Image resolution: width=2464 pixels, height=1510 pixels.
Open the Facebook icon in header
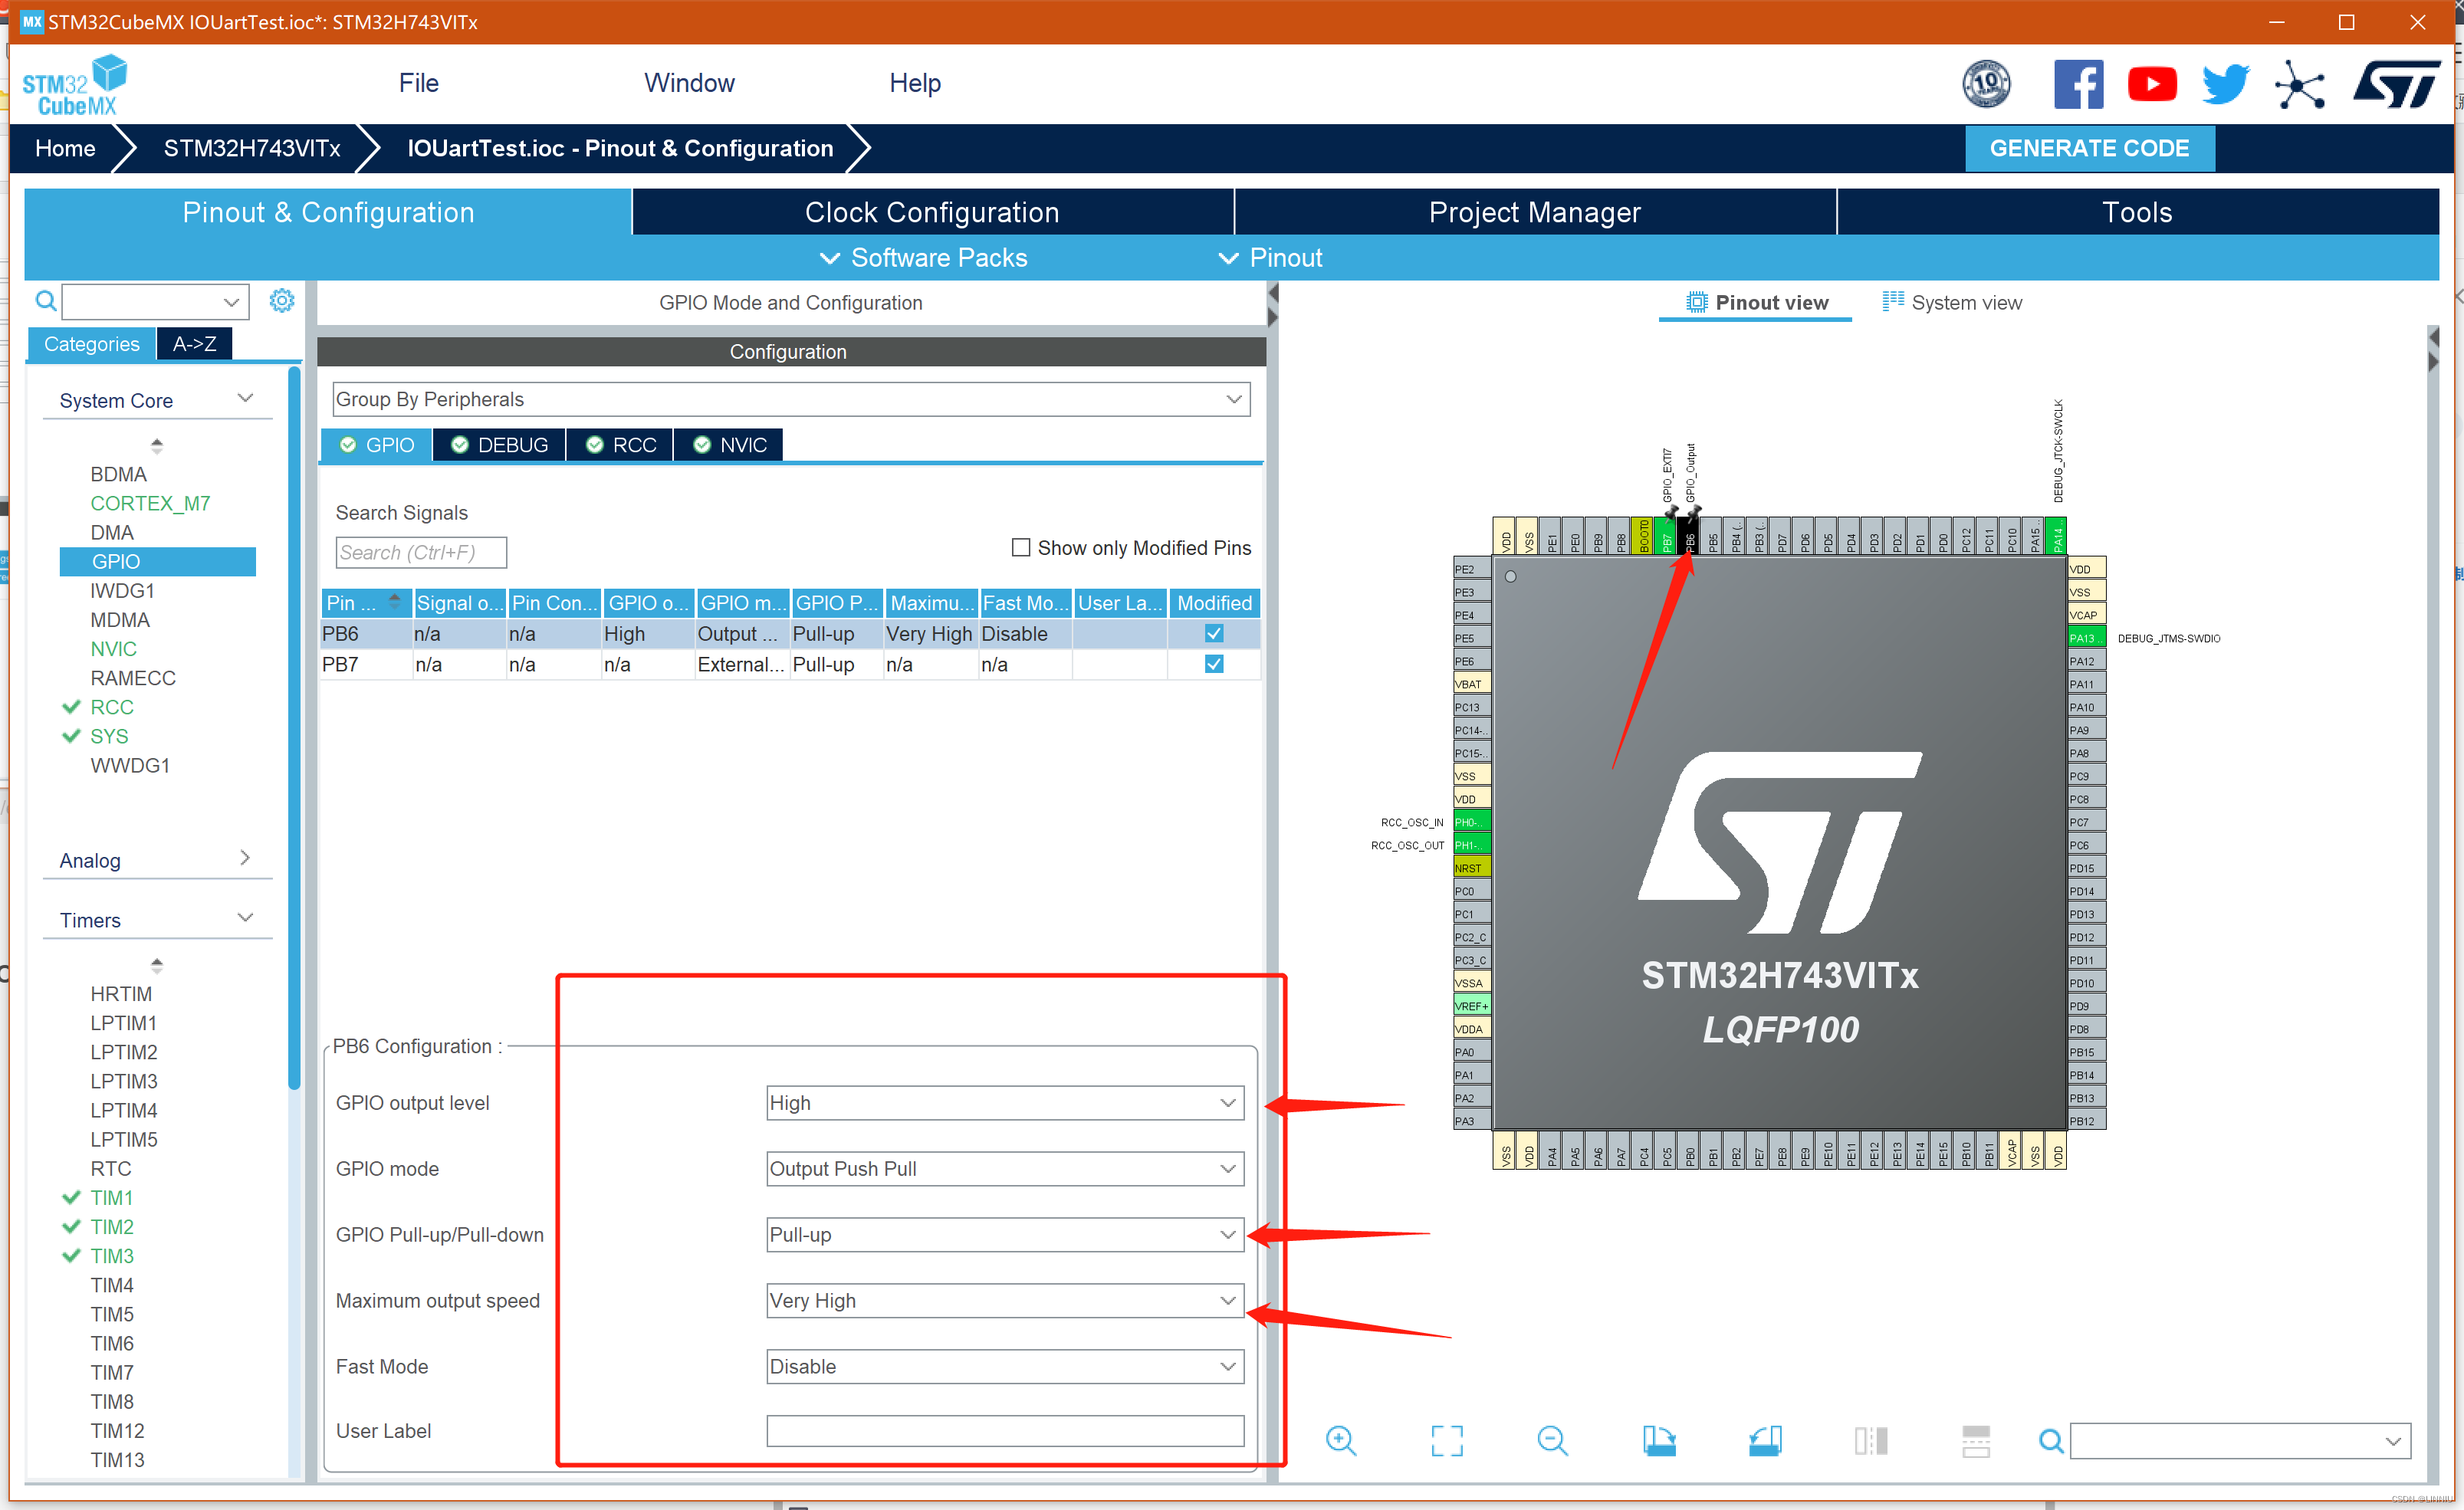tap(2078, 84)
